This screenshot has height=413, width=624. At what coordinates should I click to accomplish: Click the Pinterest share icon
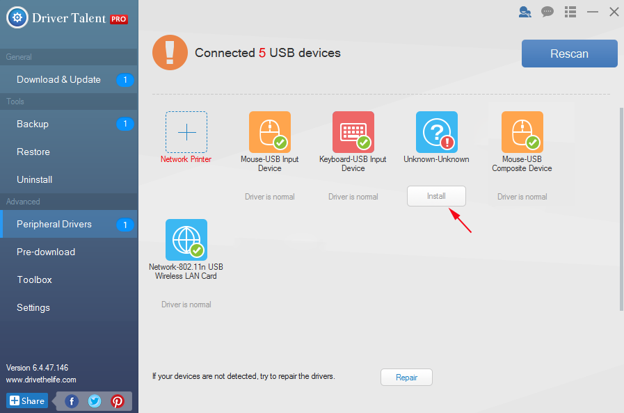[118, 401]
